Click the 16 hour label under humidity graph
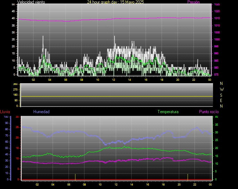 (147, 184)
